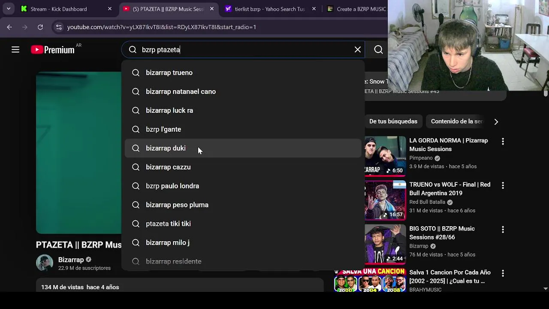Submit search with magnifier button
Screen dimensions: 549x309
click(378, 50)
